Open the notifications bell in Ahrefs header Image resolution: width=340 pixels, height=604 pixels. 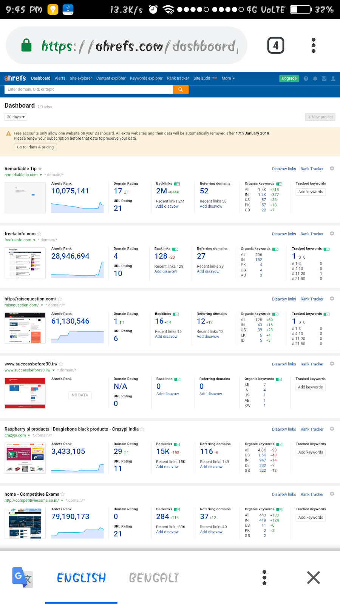point(315,79)
